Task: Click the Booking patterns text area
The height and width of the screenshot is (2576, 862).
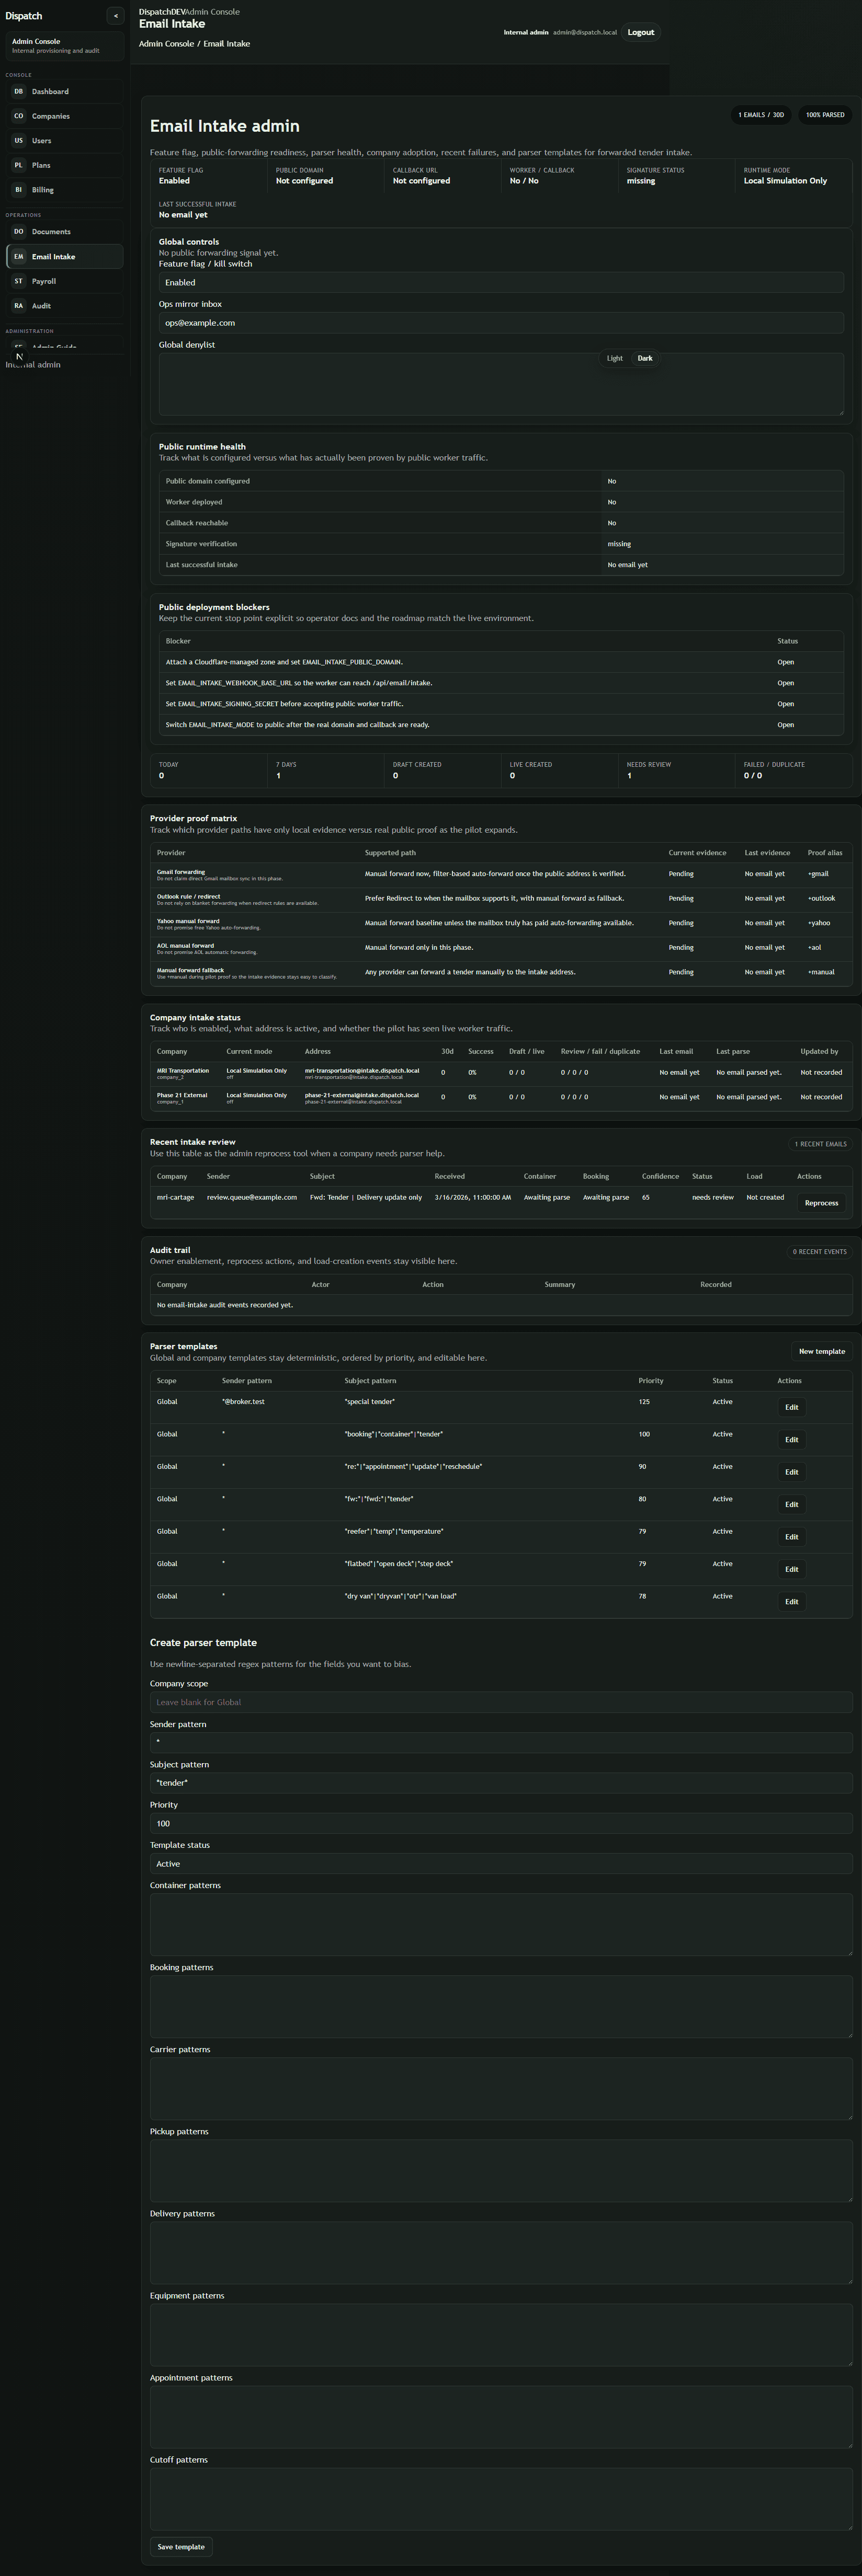Action: [x=501, y=2006]
